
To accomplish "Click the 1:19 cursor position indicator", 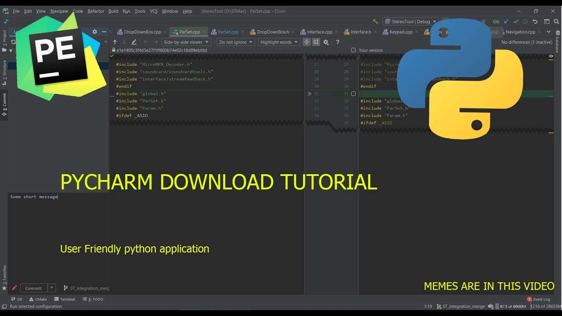I will 428,306.
